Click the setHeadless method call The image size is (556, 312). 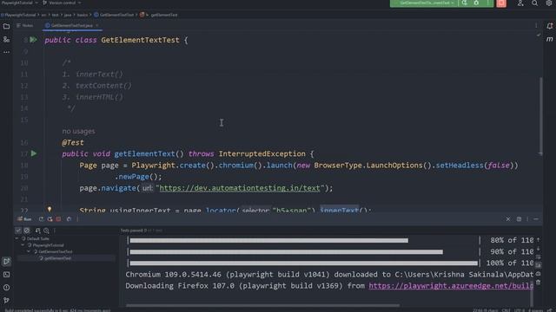point(460,166)
